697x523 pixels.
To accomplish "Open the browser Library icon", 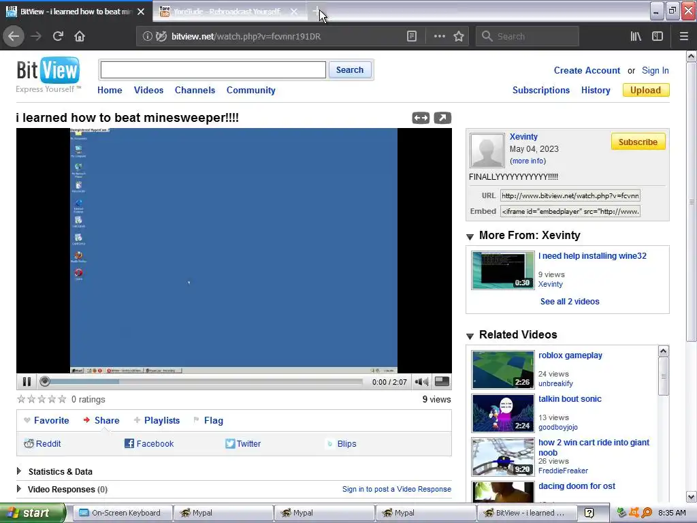I will 636,37.
